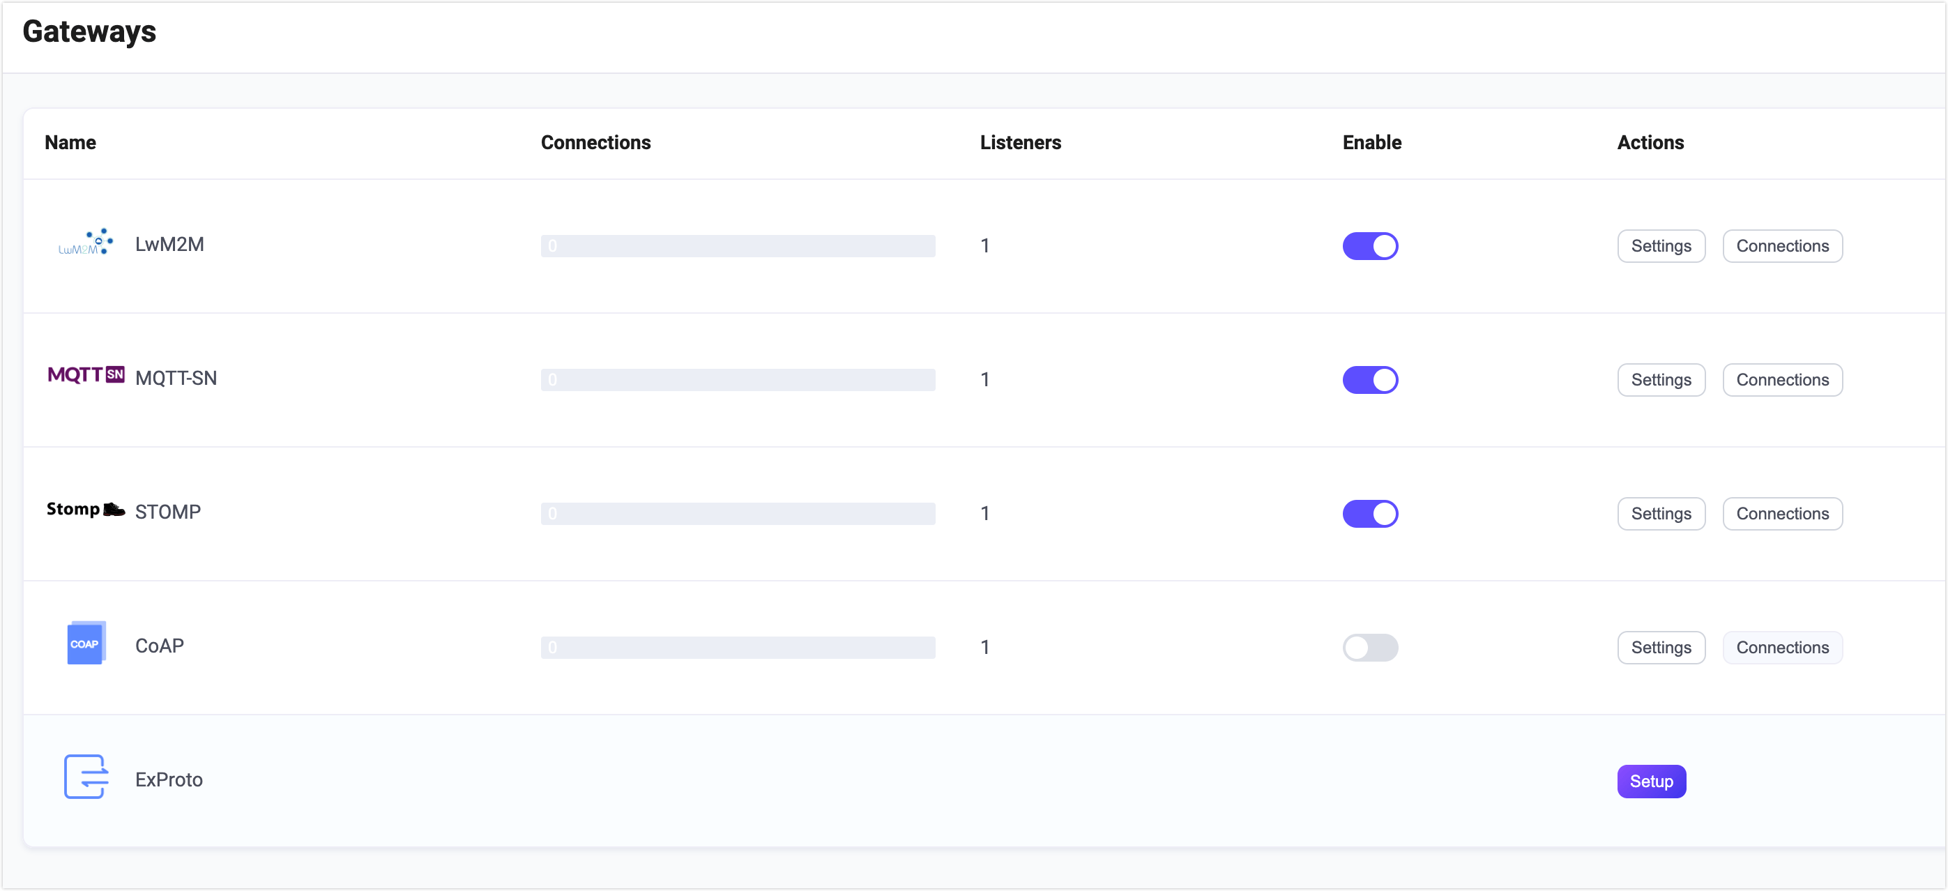The image size is (1948, 891).
Task: Select the ExProto gateway name
Action: point(169,779)
